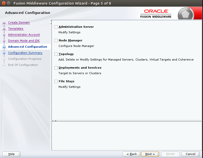Screen dimensions: 203x158
Task: Click the Advanced Configuration current step icon
Action: [x=4, y=47]
